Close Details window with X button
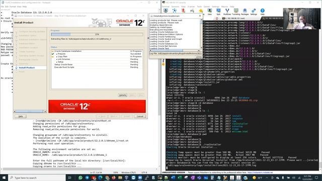 (x=200, y=16)
